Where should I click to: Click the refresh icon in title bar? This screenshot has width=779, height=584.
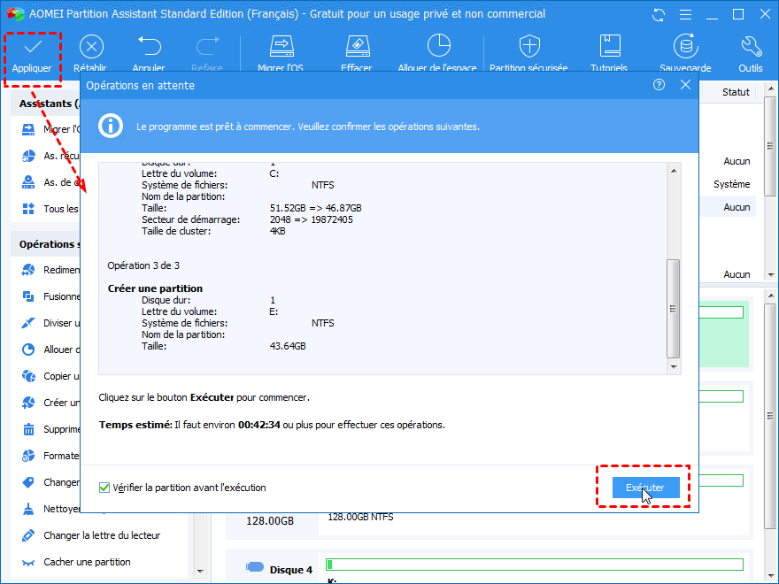pyautogui.click(x=659, y=15)
